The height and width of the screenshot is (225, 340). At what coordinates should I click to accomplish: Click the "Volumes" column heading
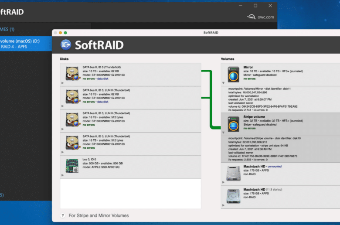(x=228, y=59)
